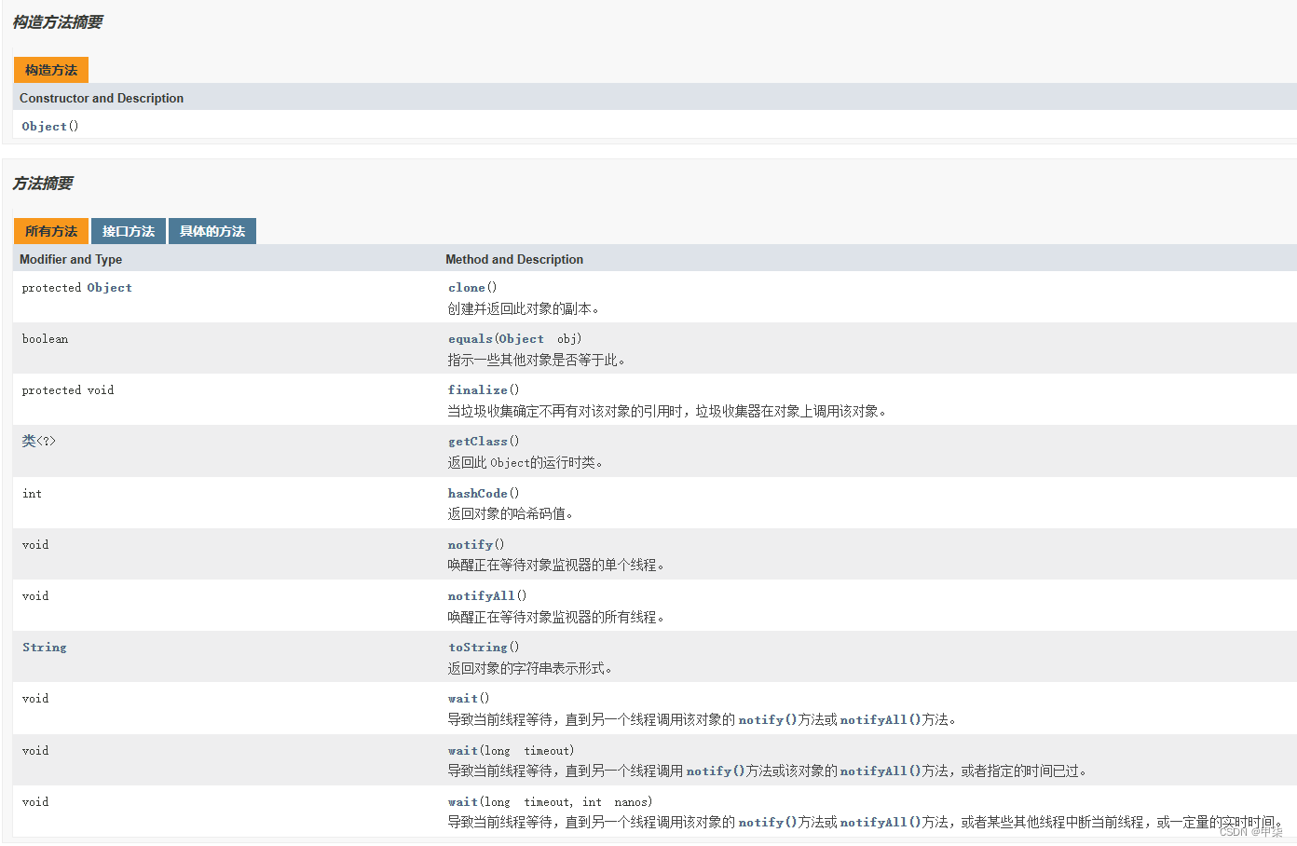This screenshot has height=846, width=1297.
Task: Open the notifyAll() method documentation
Action: [x=481, y=594]
